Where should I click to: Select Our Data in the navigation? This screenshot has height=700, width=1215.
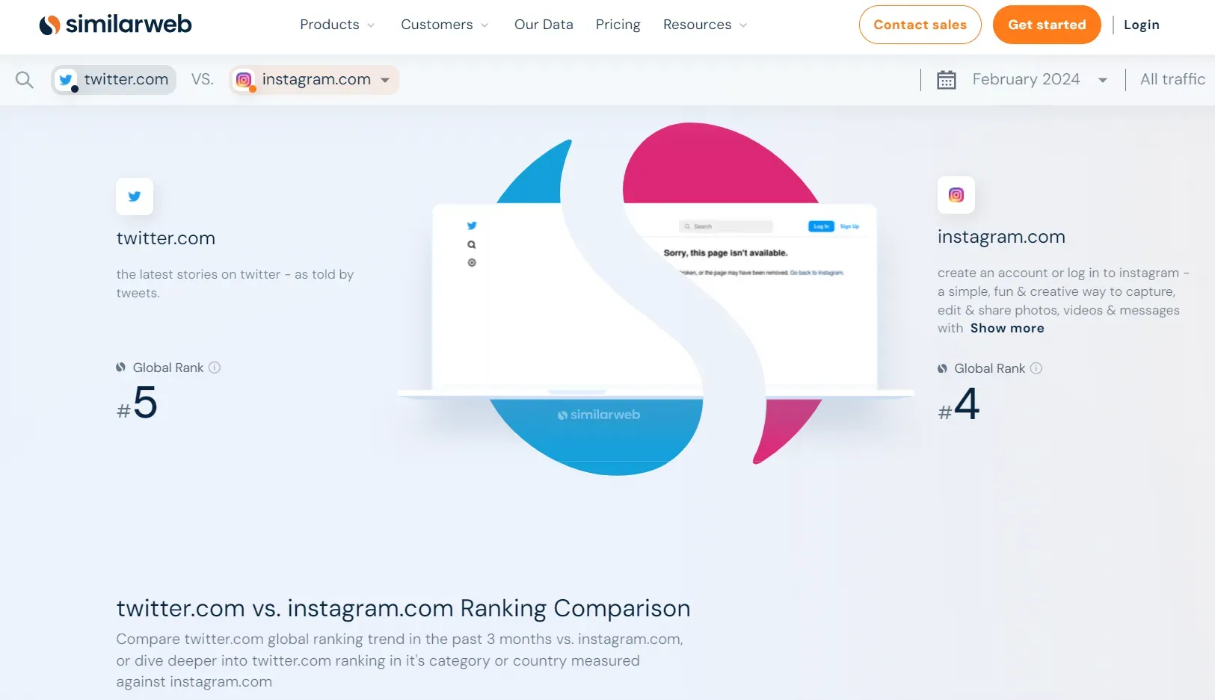544,25
